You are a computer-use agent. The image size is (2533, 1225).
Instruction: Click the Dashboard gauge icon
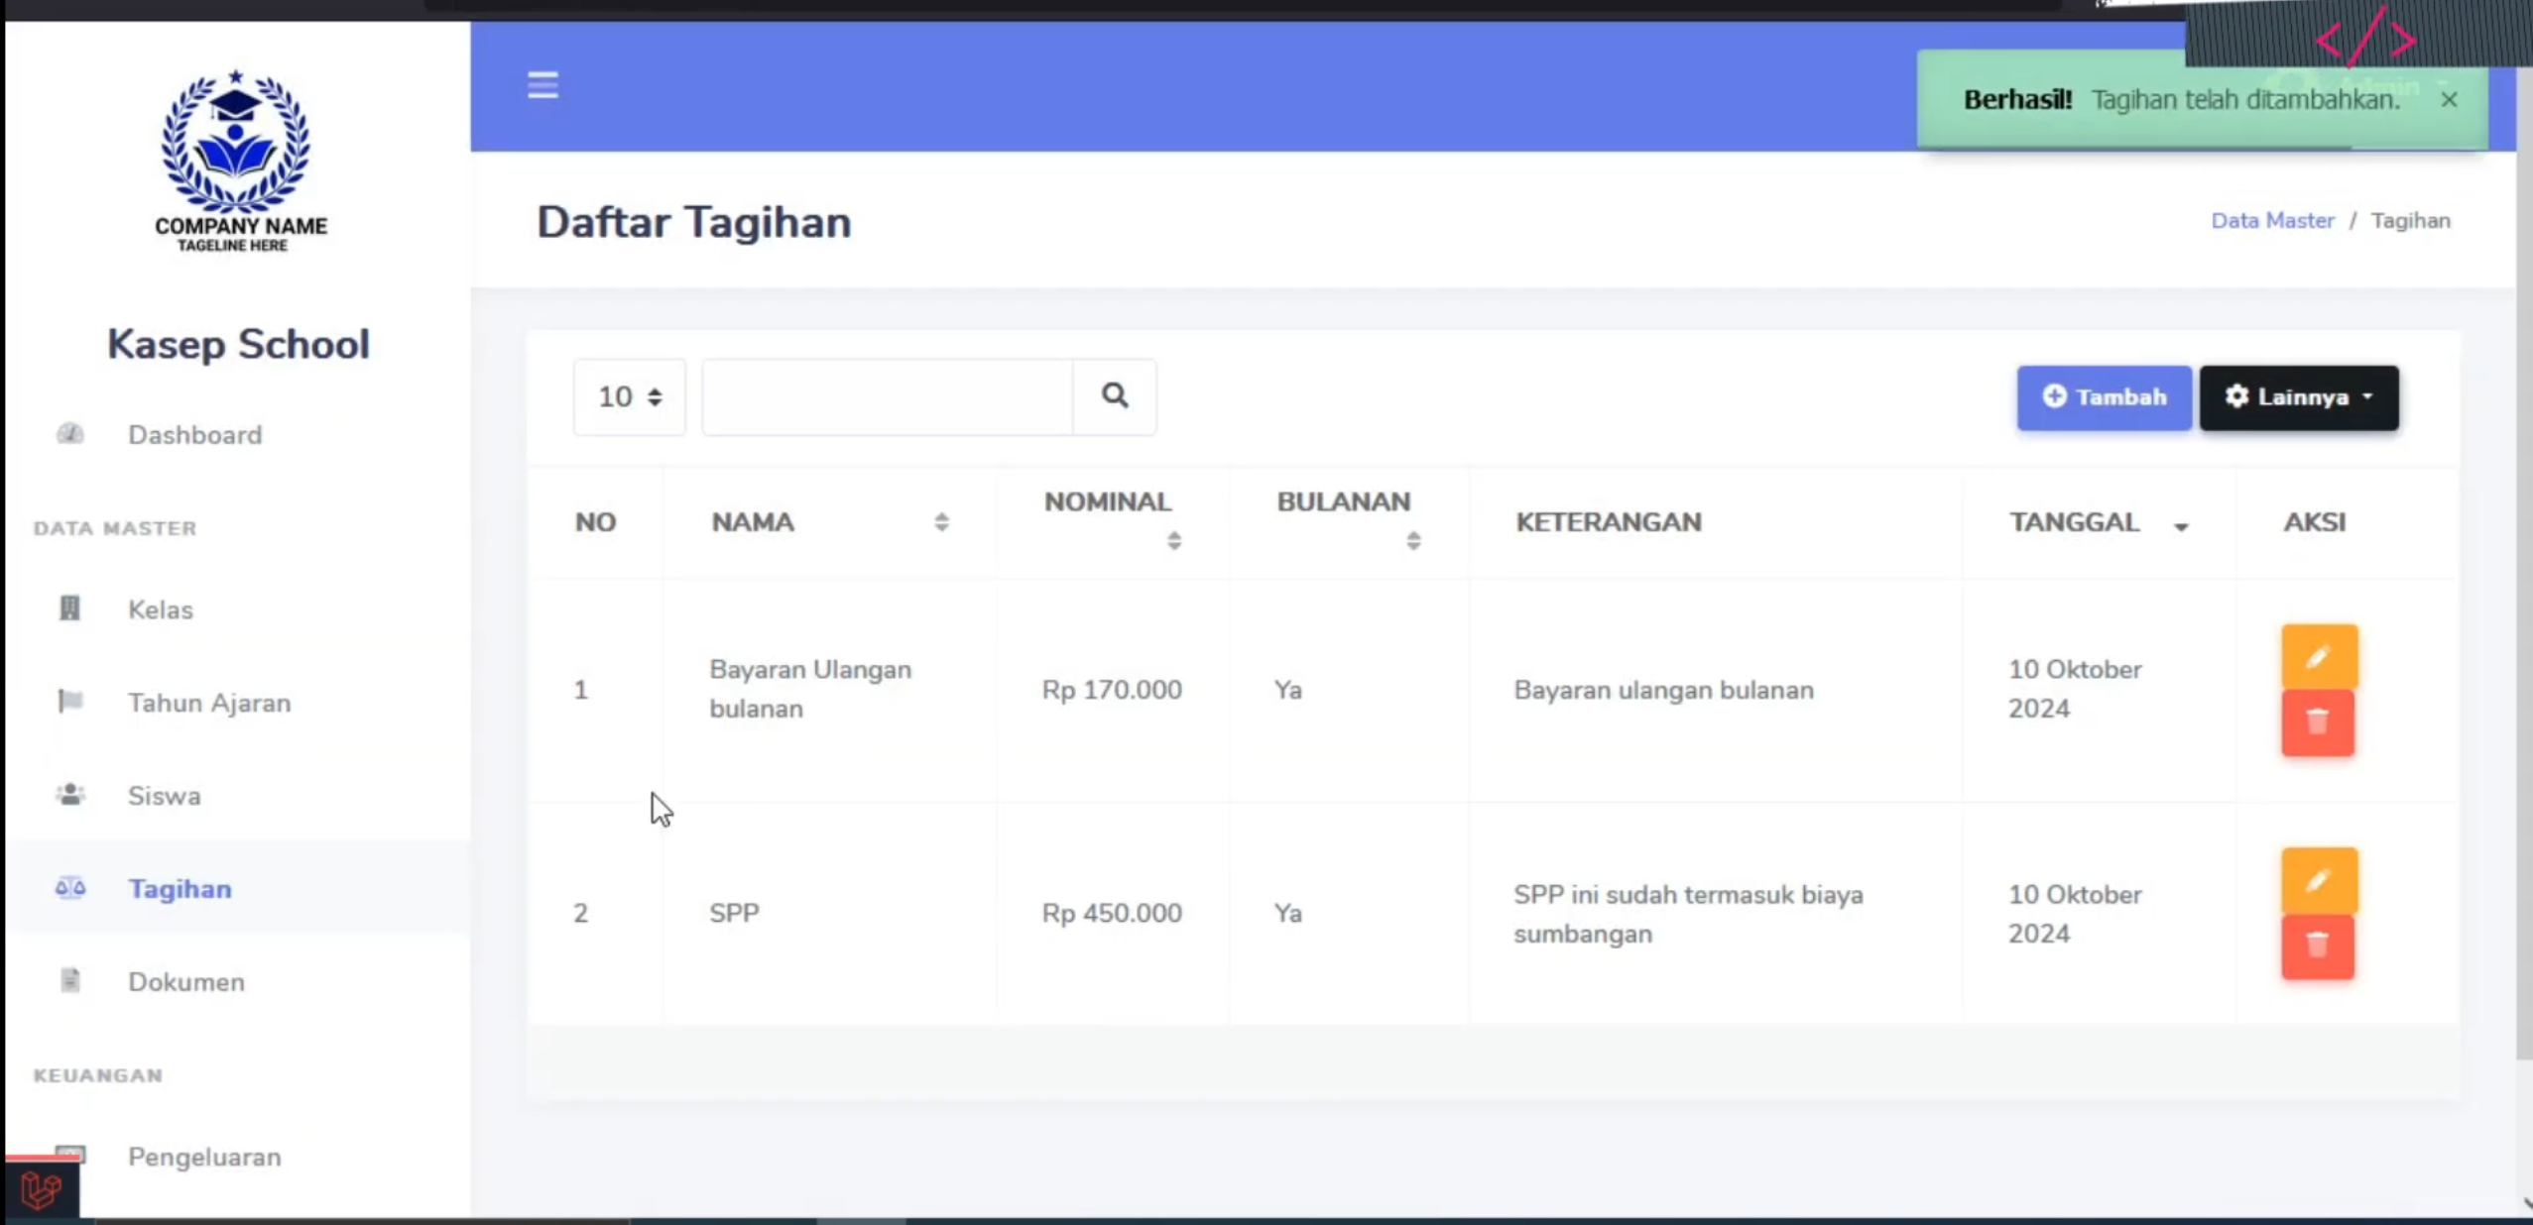tap(69, 434)
